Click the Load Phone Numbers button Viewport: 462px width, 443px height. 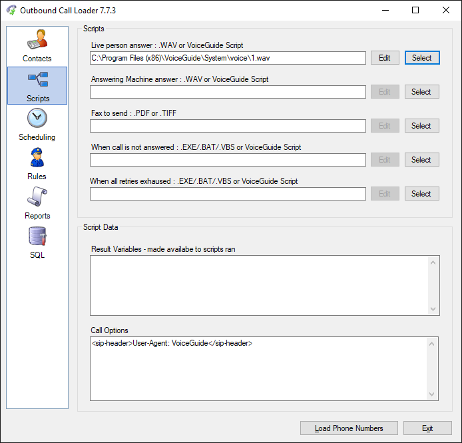349,428
